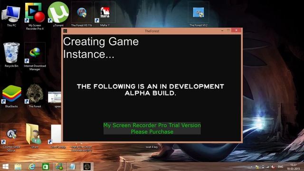
Task: Click TheForest window system menu icon
Action: point(66,31)
